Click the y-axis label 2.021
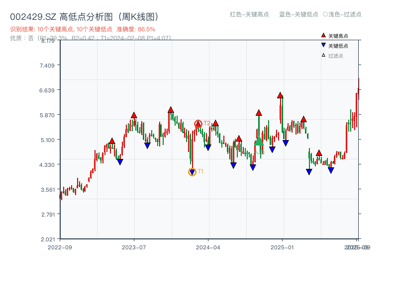This screenshot has width=398, height=298. (x=47, y=239)
